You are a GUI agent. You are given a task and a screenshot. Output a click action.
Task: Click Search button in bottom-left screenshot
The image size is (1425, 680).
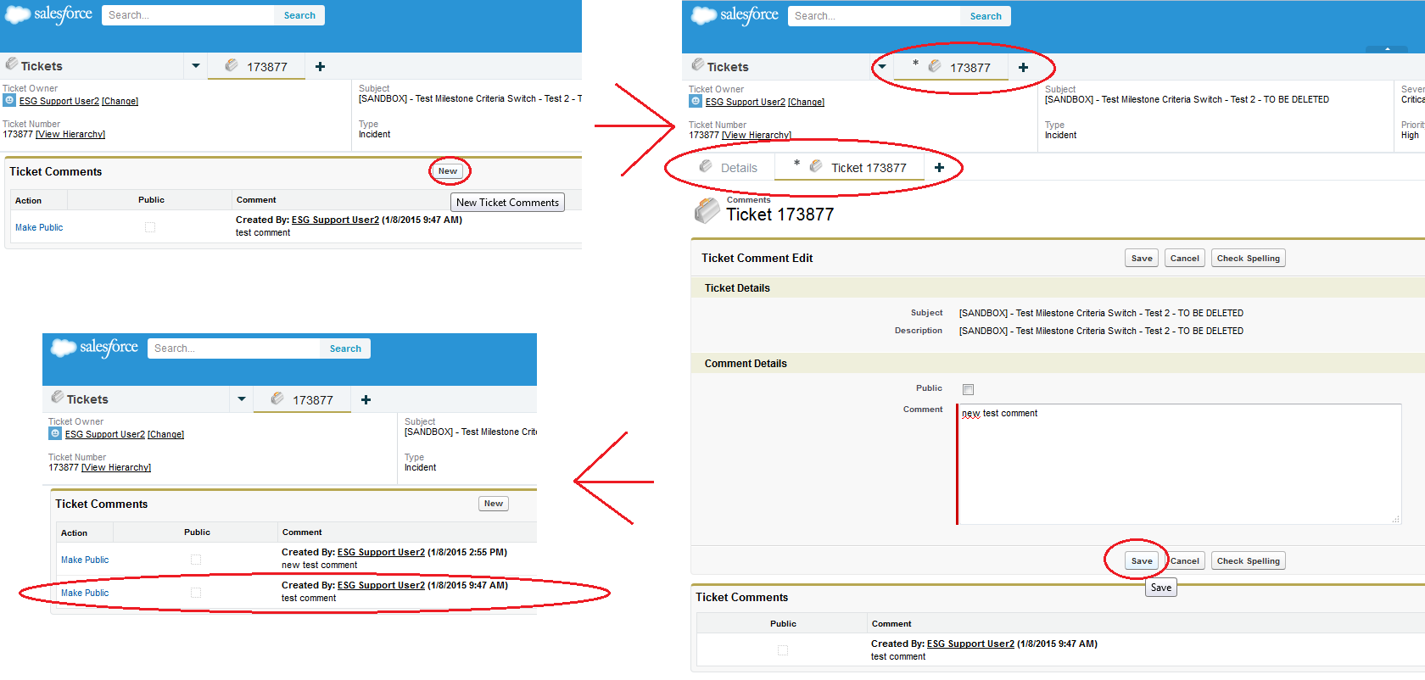[x=345, y=348]
